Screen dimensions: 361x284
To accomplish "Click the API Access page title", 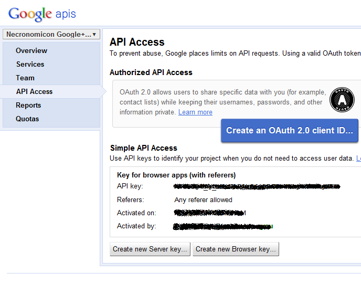I will (x=137, y=42).
